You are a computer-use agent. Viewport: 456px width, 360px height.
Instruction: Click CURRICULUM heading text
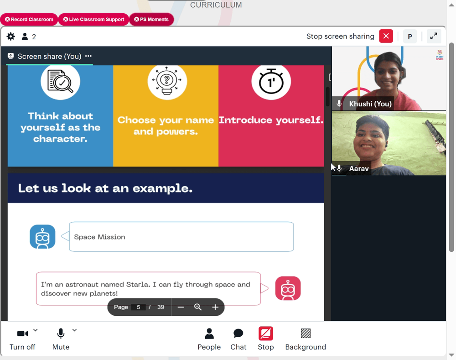tap(216, 5)
